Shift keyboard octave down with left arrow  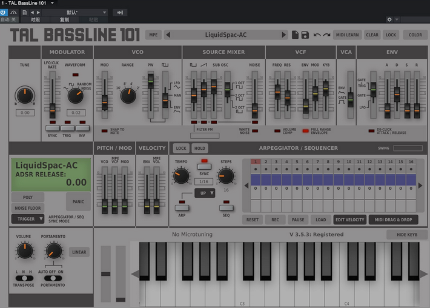coord(134,274)
